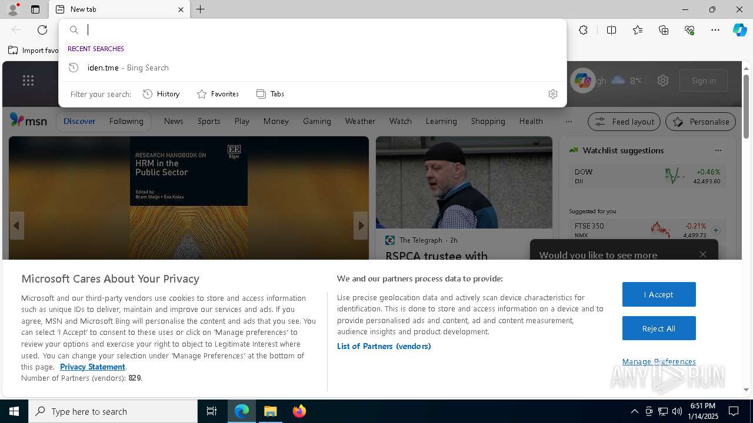Add FTSE 350 to watchlist plus icon
The height and width of the screenshot is (423, 753).
[x=716, y=230]
